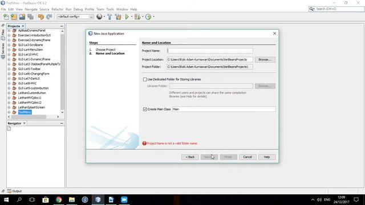
Task: Open the Profile Project dropdown arrow
Action: pos(153,17)
